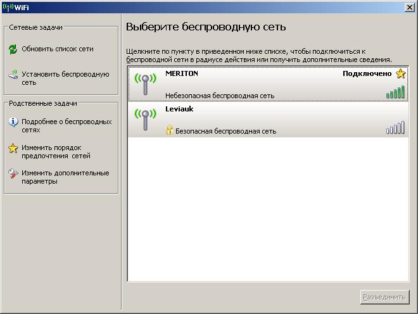This screenshot has width=418, height=314.
Task: Open Установить беспроводную сеть link
Action: pos(65,78)
